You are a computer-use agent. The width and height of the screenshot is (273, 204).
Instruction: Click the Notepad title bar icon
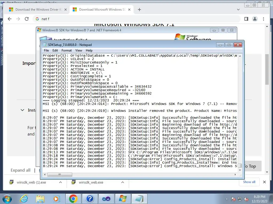(x=45, y=45)
